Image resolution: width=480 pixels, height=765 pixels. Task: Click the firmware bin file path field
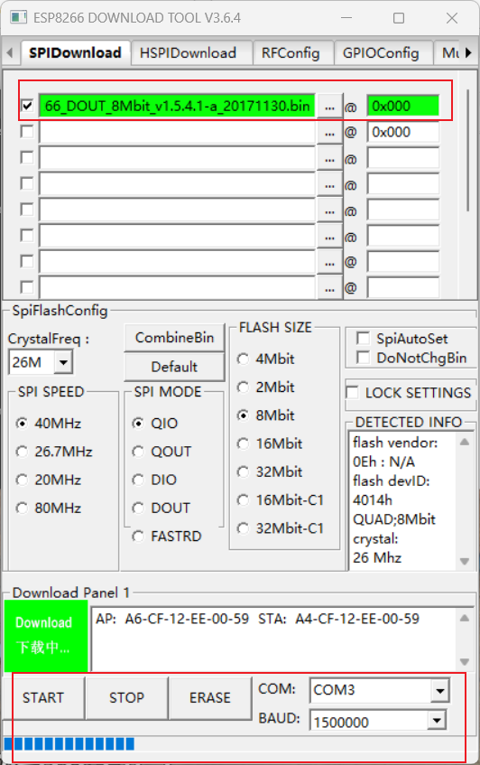tap(178, 106)
